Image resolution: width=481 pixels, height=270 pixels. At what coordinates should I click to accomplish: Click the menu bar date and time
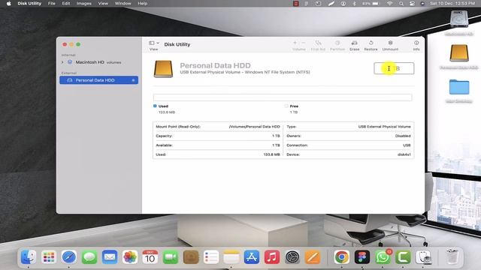coord(452,3)
